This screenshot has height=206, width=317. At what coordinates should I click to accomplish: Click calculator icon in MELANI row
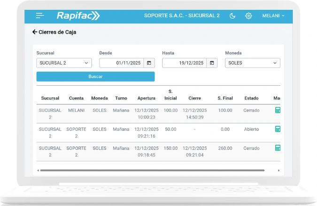tap(278, 110)
